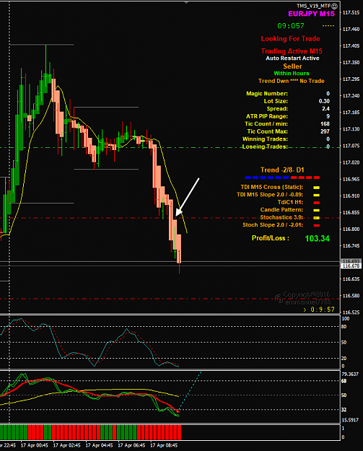Click the 116.580 price scale label
Screen dimensions: 363x451
click(x=351, y=296)
